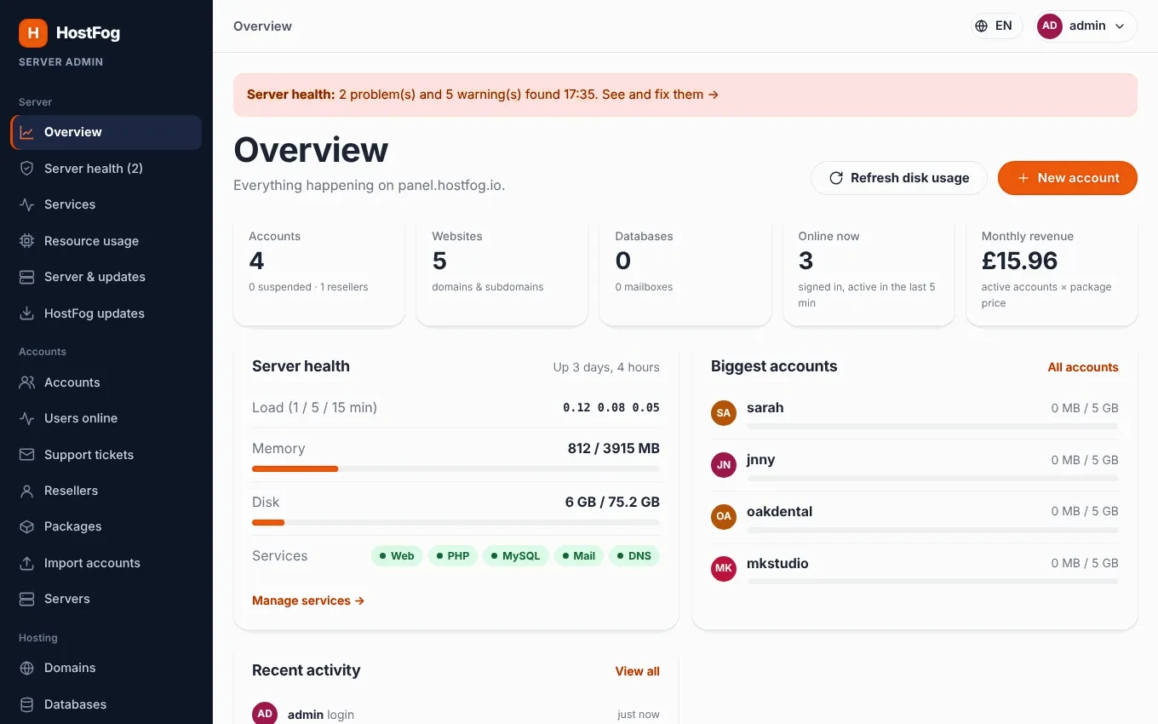Click the oakdental account avatar
Screen dimensions: 1158x724
click(x=724, y=516)
